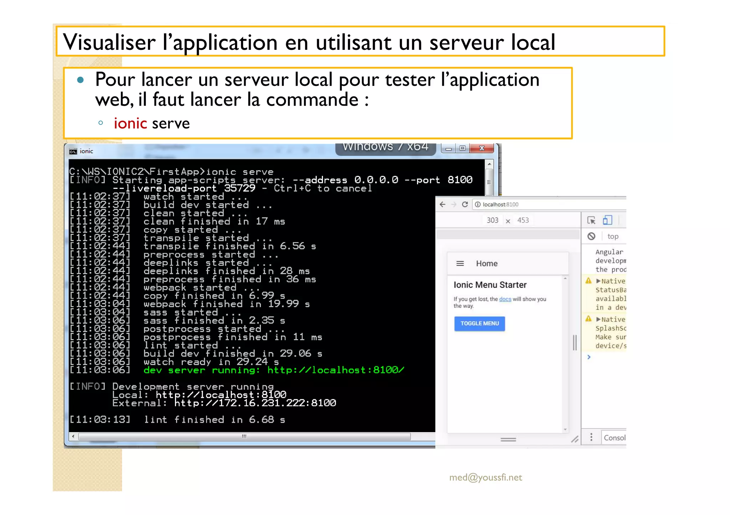Open the top context dropdown

(613, 236)
